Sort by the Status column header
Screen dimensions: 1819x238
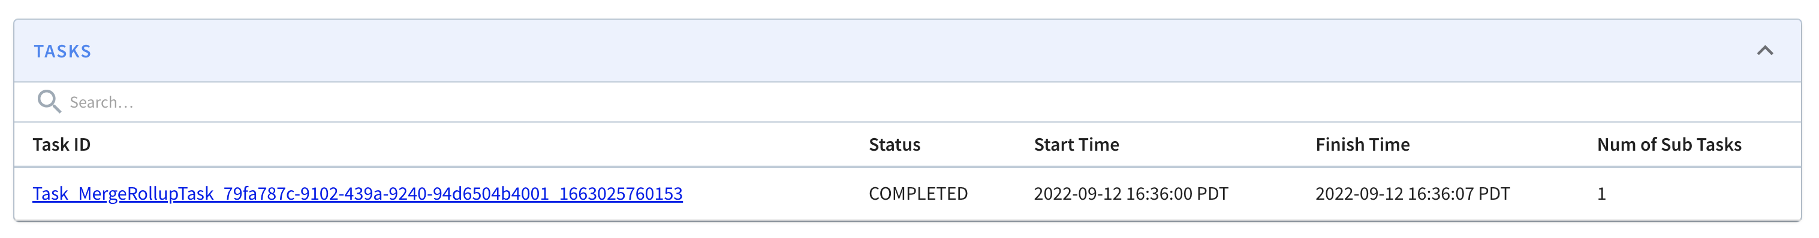(x=894, y=144)
